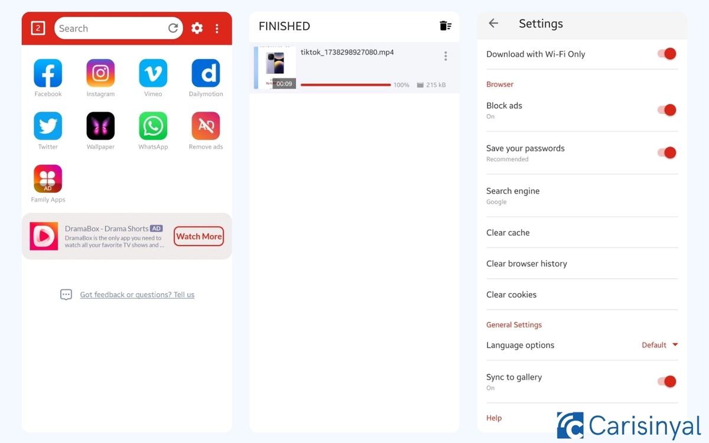Toggle Save your passwords switch

667,152
